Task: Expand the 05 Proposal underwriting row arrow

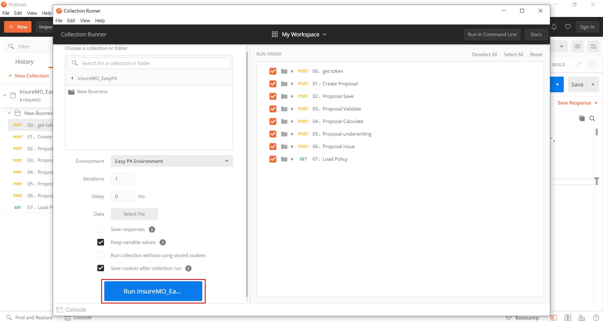Action: [x=292, y=134]
